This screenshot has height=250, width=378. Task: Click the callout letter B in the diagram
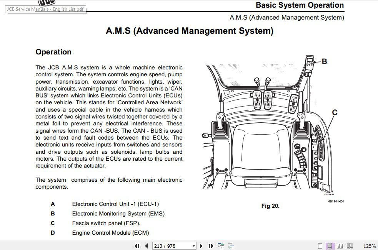(325, 61)
